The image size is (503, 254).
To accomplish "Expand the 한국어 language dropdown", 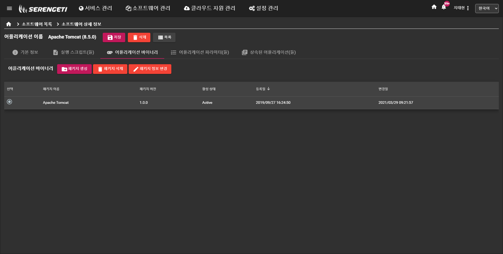I will (x=487, y=8).
